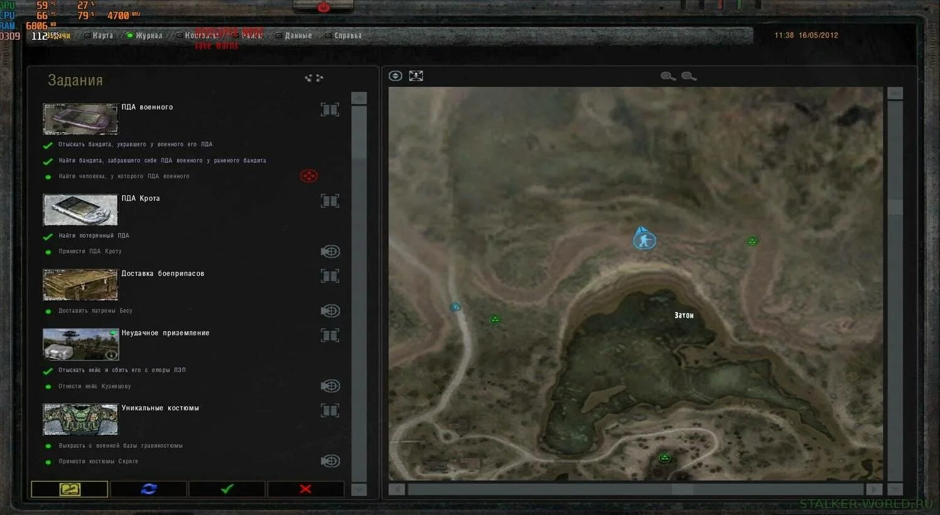Switch to the Журнал tab
This screenshot has width=940, height=515.
click(x=144, y=35)
